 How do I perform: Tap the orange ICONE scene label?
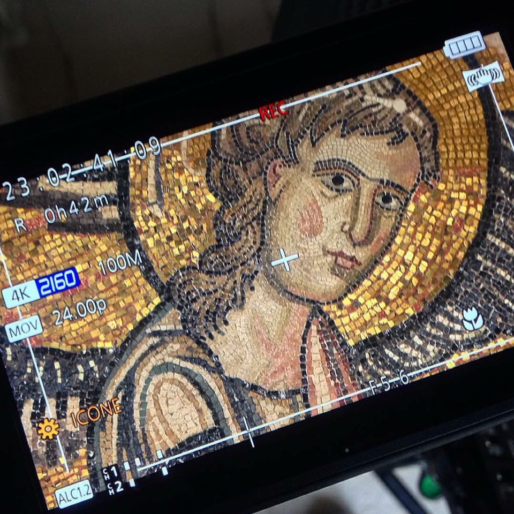point(96,412)
